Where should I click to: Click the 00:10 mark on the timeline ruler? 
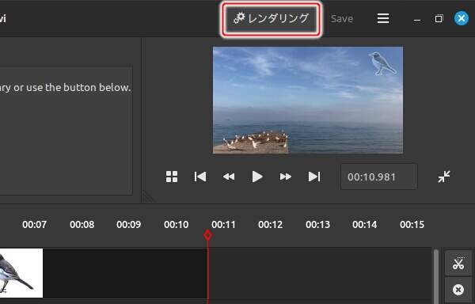tap(177, 225)
